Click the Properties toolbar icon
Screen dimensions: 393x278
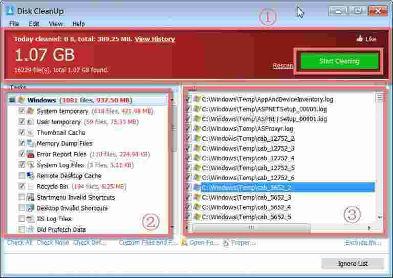[x=226, y=242]
